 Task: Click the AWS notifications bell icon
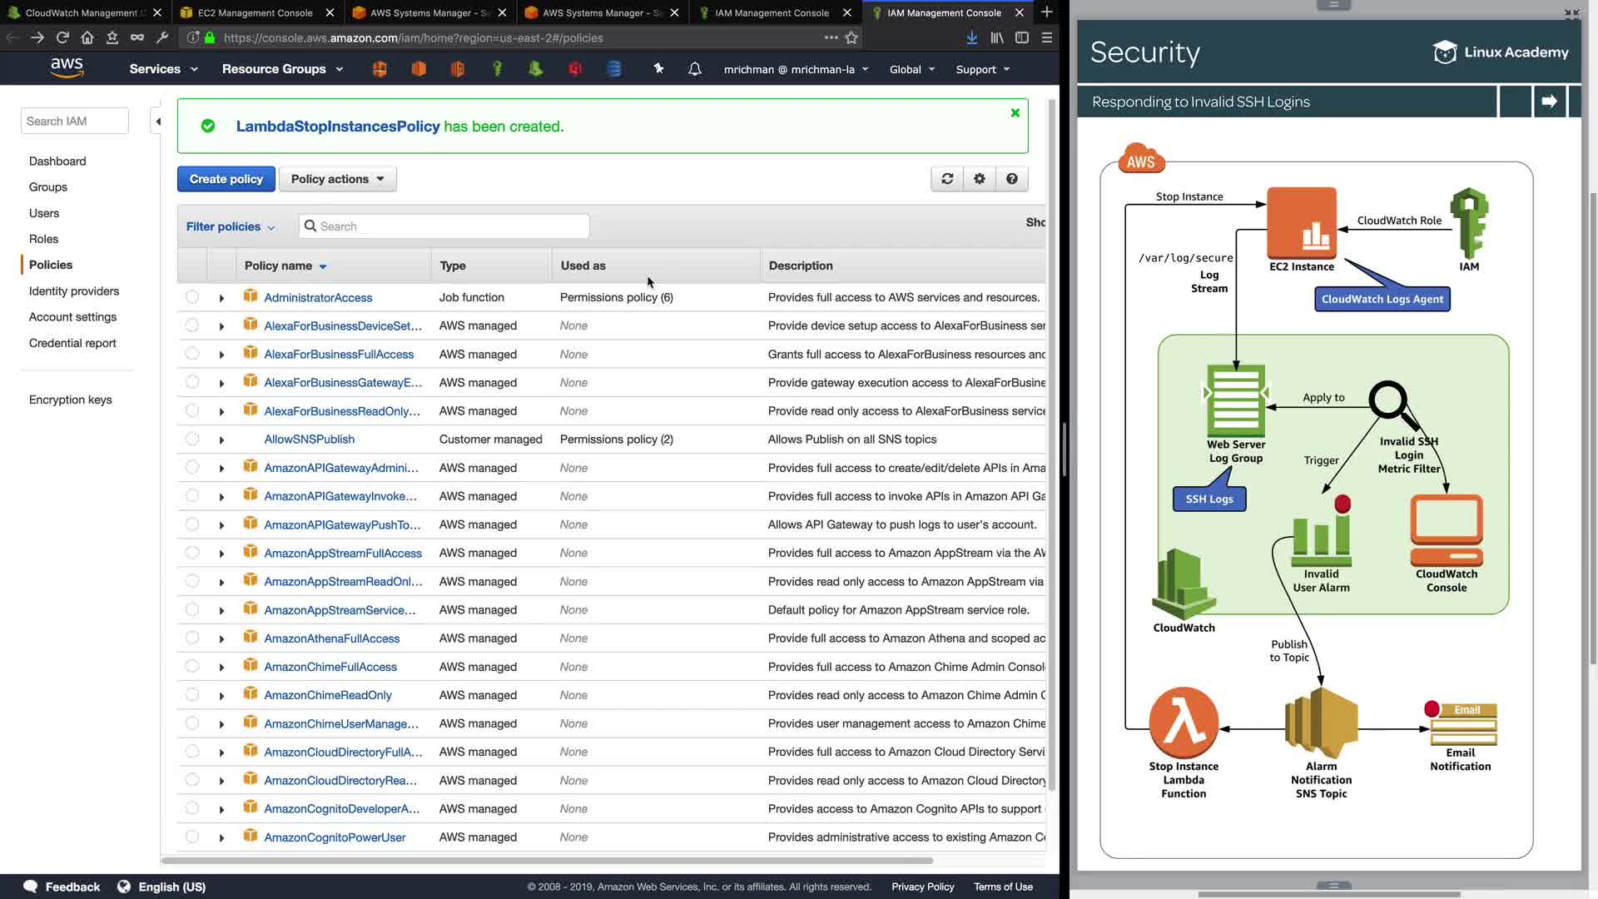click(x=695, y=69)
